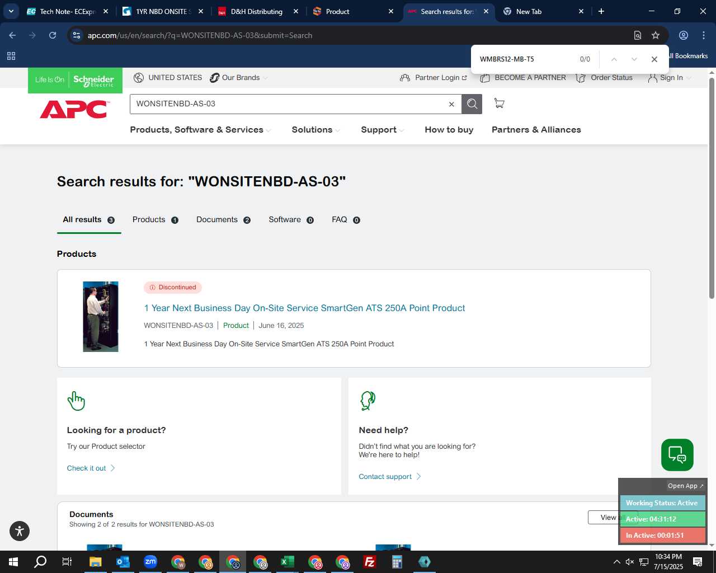Clear the search box with the X icon
This screenshot has width=716, height=573.
coord(451,104)
